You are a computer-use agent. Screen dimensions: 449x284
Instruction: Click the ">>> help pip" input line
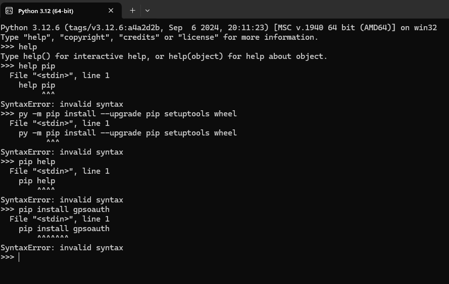[x=28, y=66]
